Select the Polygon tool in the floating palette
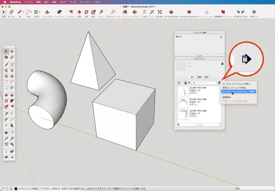The width and height of the screenshot is (275, 191). [x=12, y=76]
